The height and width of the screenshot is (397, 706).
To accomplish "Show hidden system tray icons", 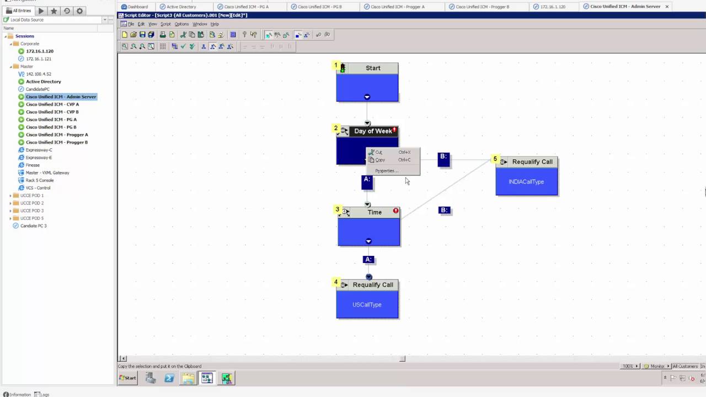I will pos(665,378).
